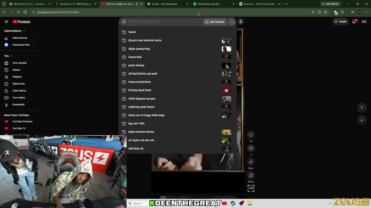Open YouTube TV in the sidebar
This screenshot has width=371, height=208.
20,129
